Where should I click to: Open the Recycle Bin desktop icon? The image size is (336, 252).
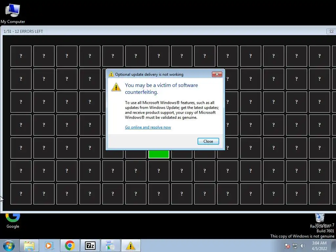[x=320, y=220]
